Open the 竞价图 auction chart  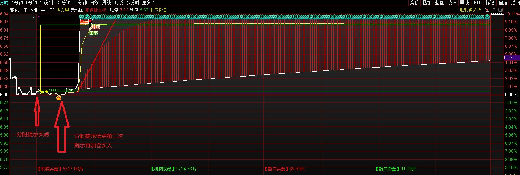(x=77, y=10)
